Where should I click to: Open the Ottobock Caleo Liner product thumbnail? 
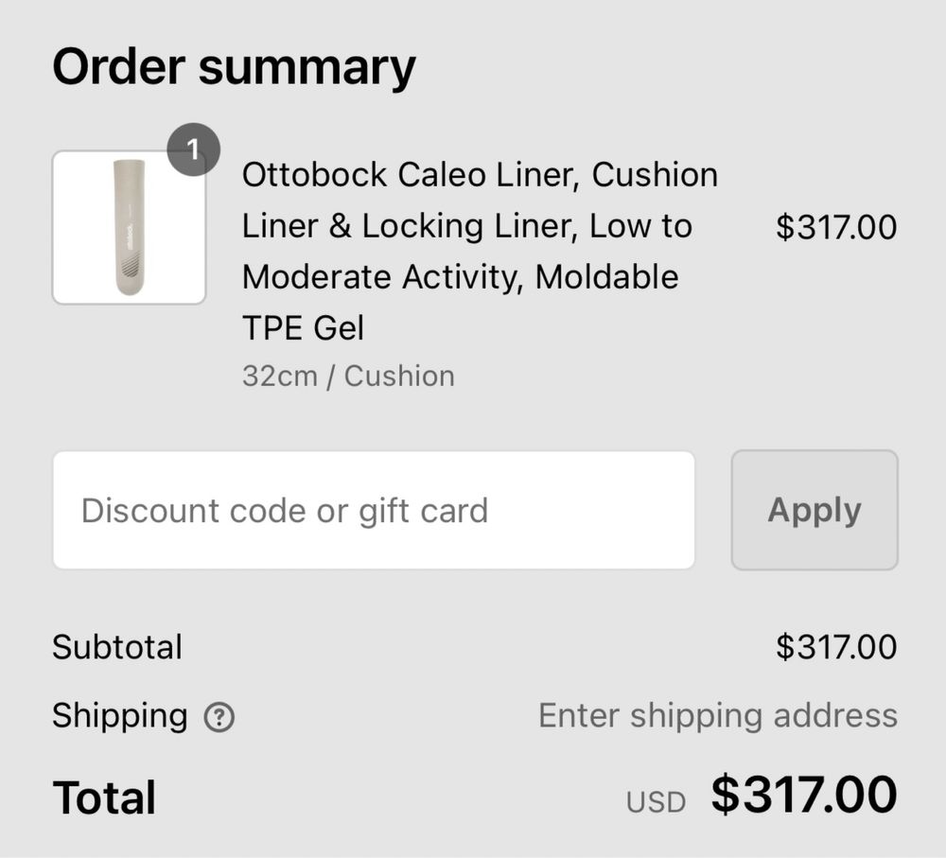[129, 227]
